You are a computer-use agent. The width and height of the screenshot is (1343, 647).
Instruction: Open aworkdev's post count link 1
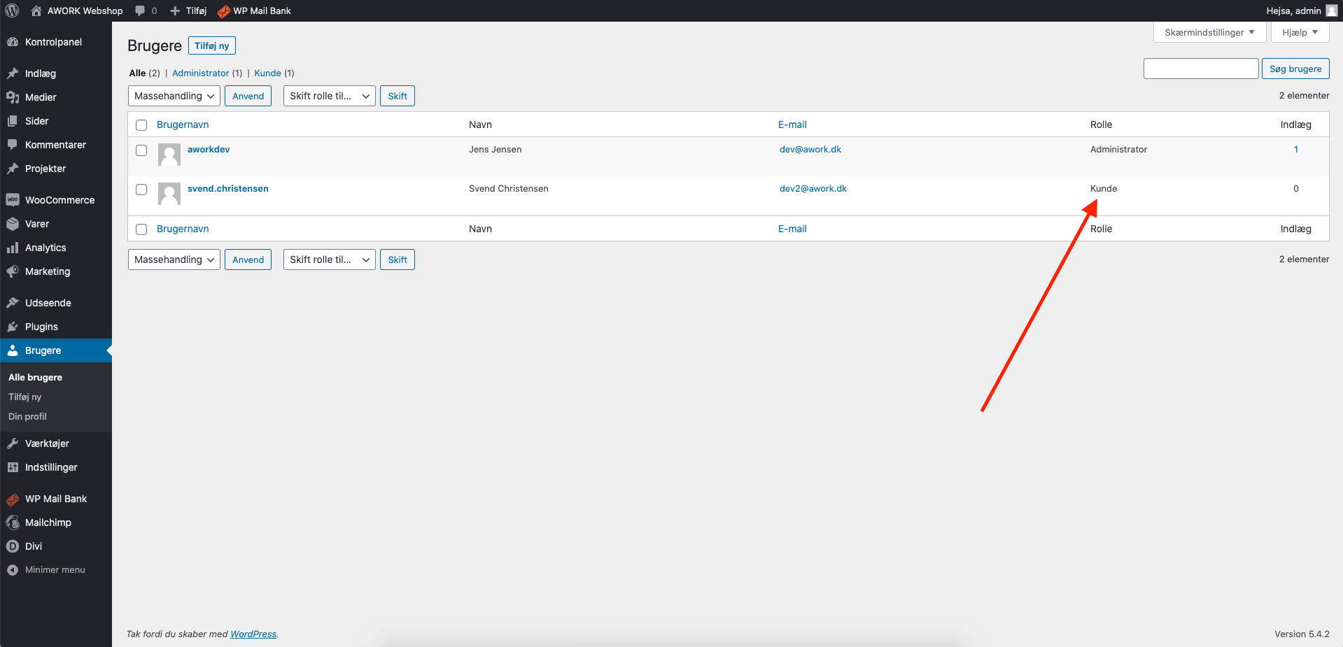(x=1296, y=149)
